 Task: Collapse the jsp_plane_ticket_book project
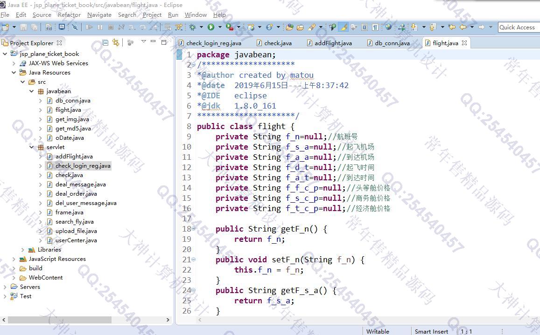pos(5,54)
